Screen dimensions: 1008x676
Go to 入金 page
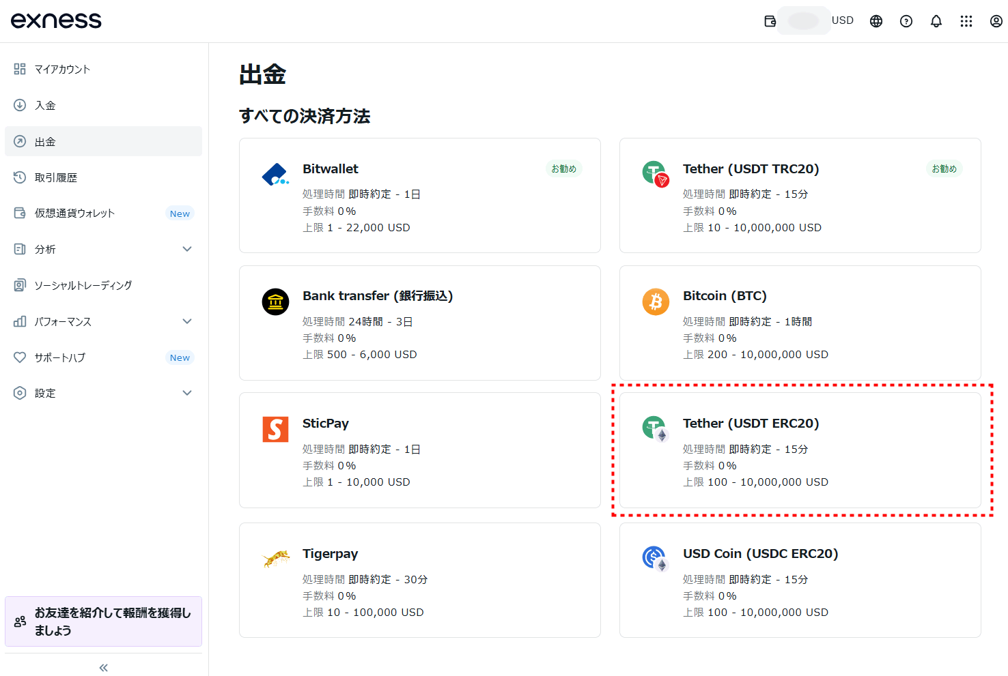pos(103,105)
